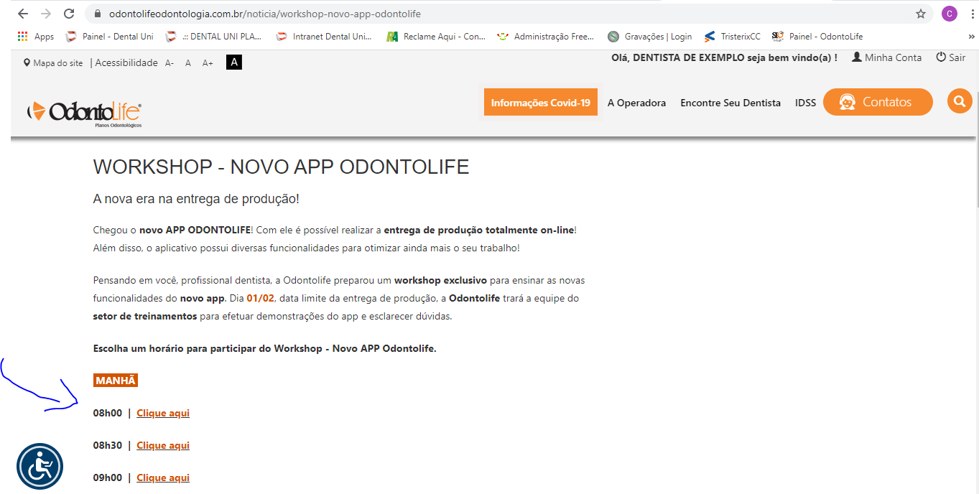Toggle high contrast black A button
Screen dimensions: 979x494
(x=234, y=62)
